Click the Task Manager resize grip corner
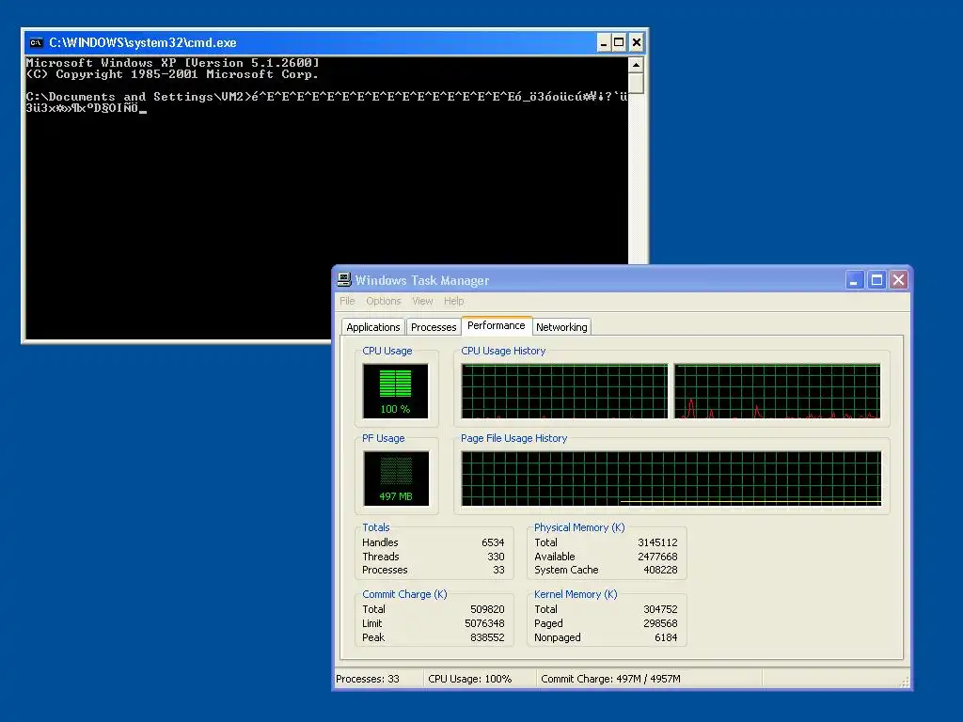The height and width of the screenshot is (722, 963). 904,683
